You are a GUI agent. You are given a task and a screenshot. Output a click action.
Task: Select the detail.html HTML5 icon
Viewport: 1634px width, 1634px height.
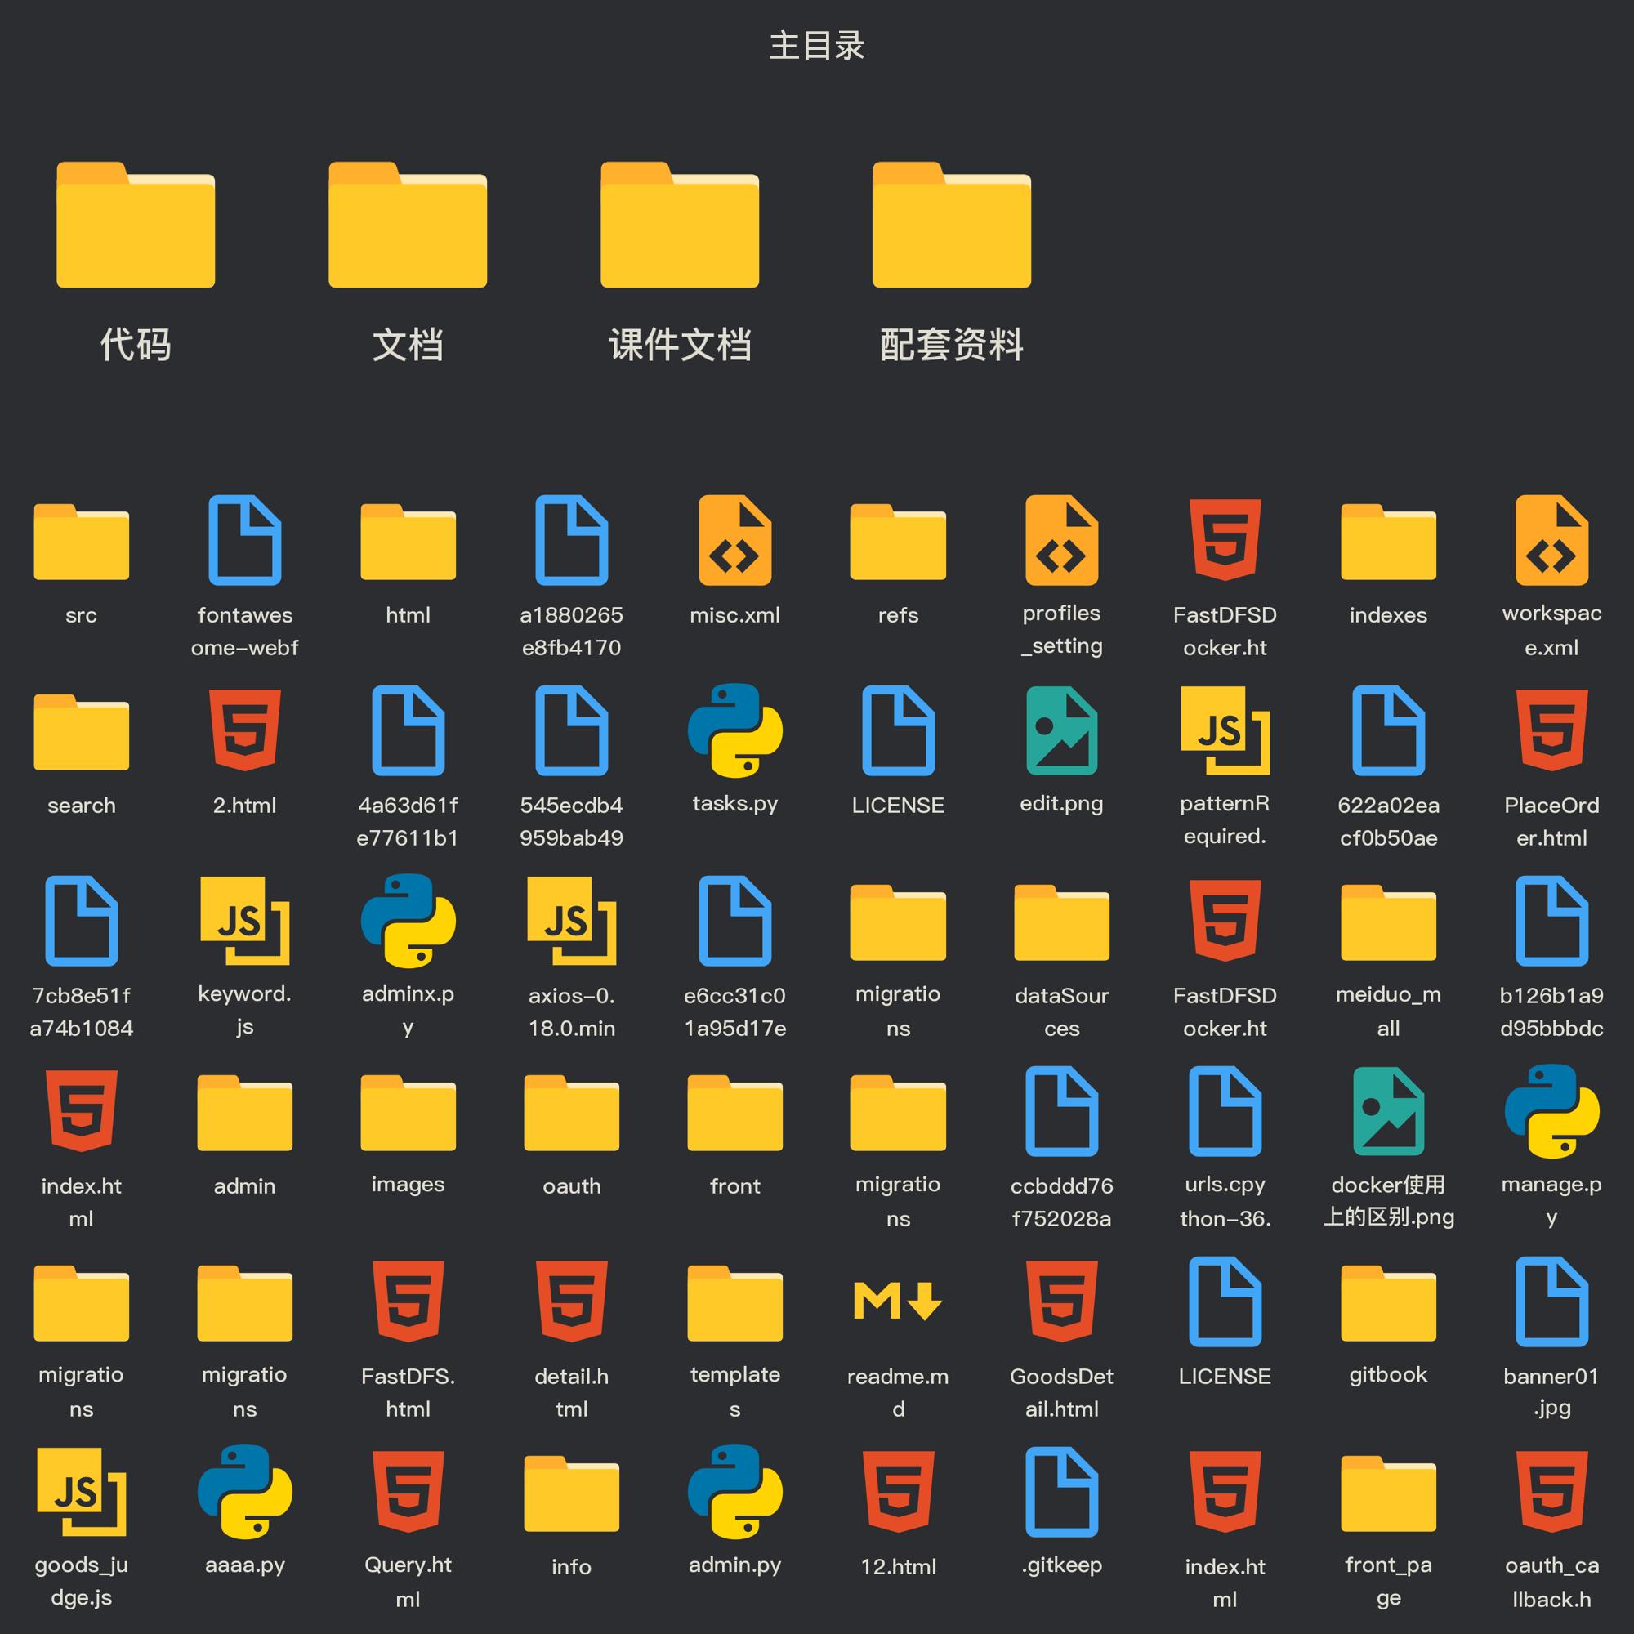coord(572,1301)
